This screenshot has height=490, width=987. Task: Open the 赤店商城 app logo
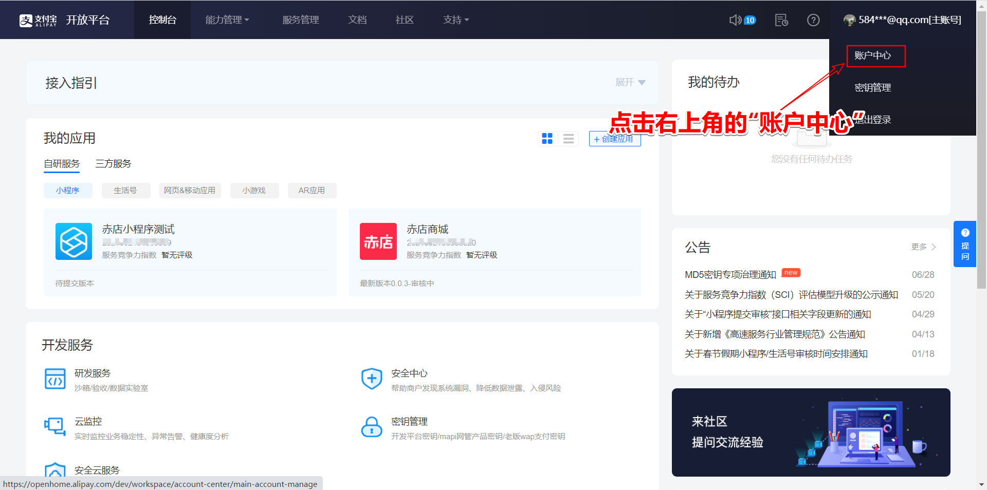click(378, 241)
